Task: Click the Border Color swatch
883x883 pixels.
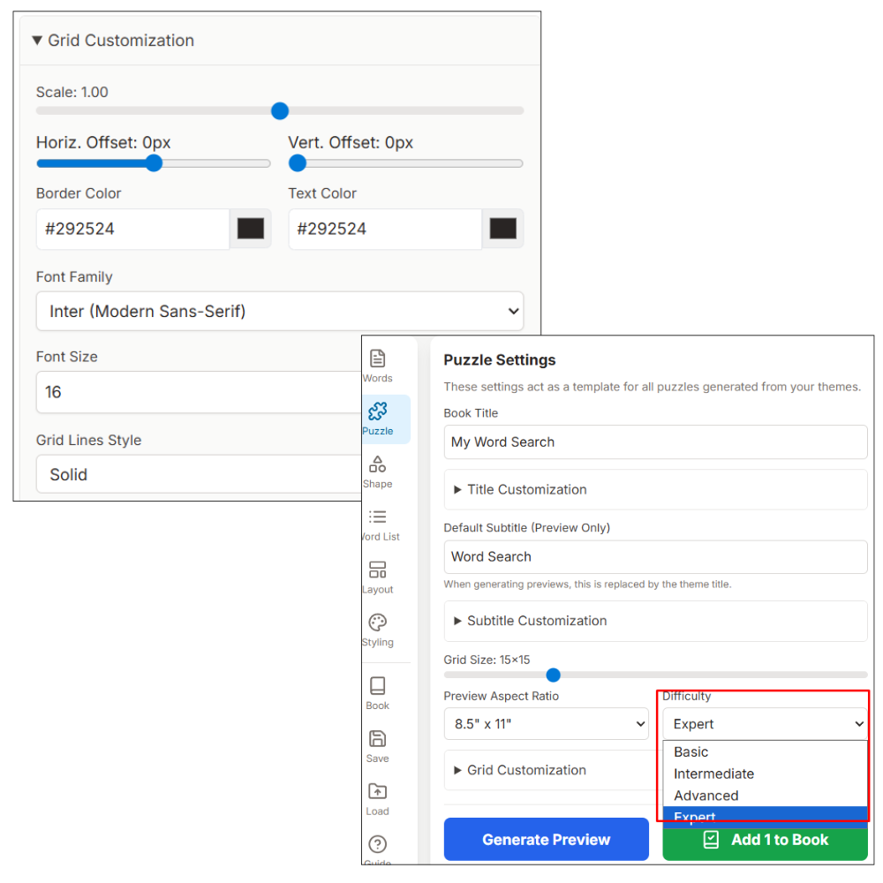Action: click(x=251, y=229)
